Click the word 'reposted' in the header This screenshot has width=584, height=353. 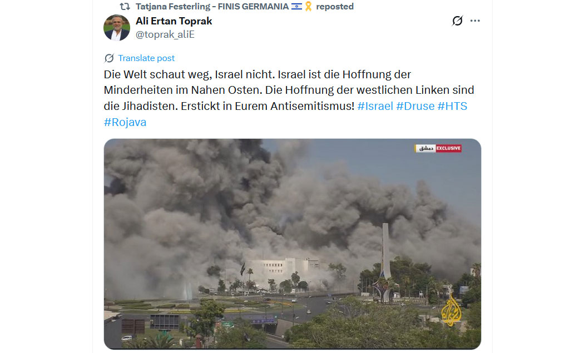coord(335,6)
